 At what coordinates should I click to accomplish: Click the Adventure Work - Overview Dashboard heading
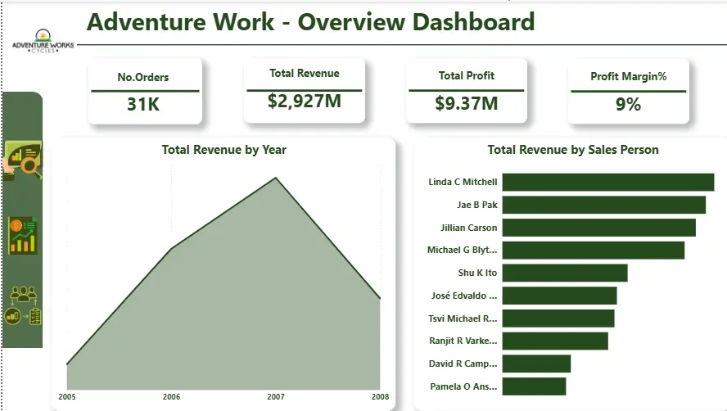[x=310, y=22]
